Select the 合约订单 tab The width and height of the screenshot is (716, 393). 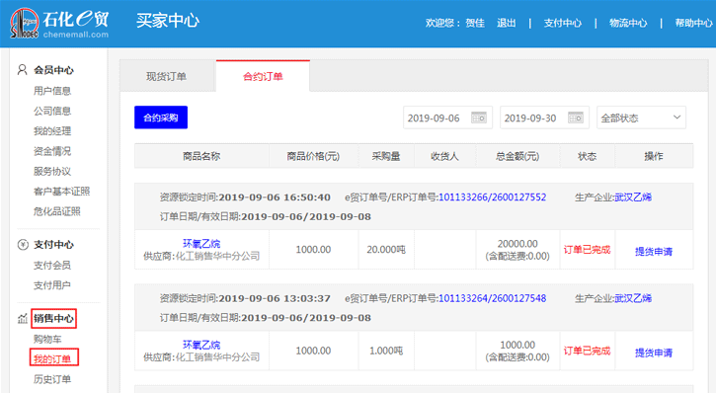point(263,76)
